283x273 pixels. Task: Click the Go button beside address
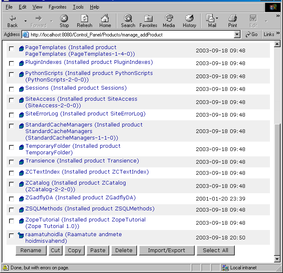coord(252,34)
